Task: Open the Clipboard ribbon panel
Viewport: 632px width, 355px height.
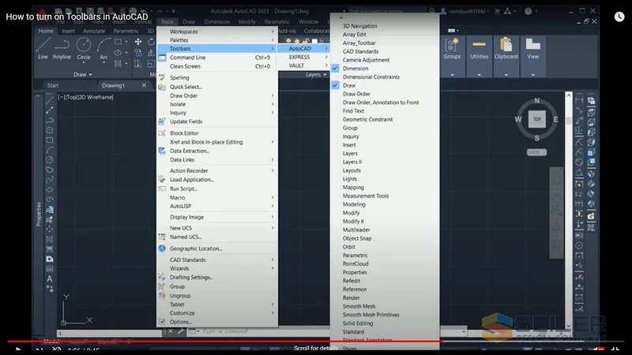Action: click(x=506, y=47)
